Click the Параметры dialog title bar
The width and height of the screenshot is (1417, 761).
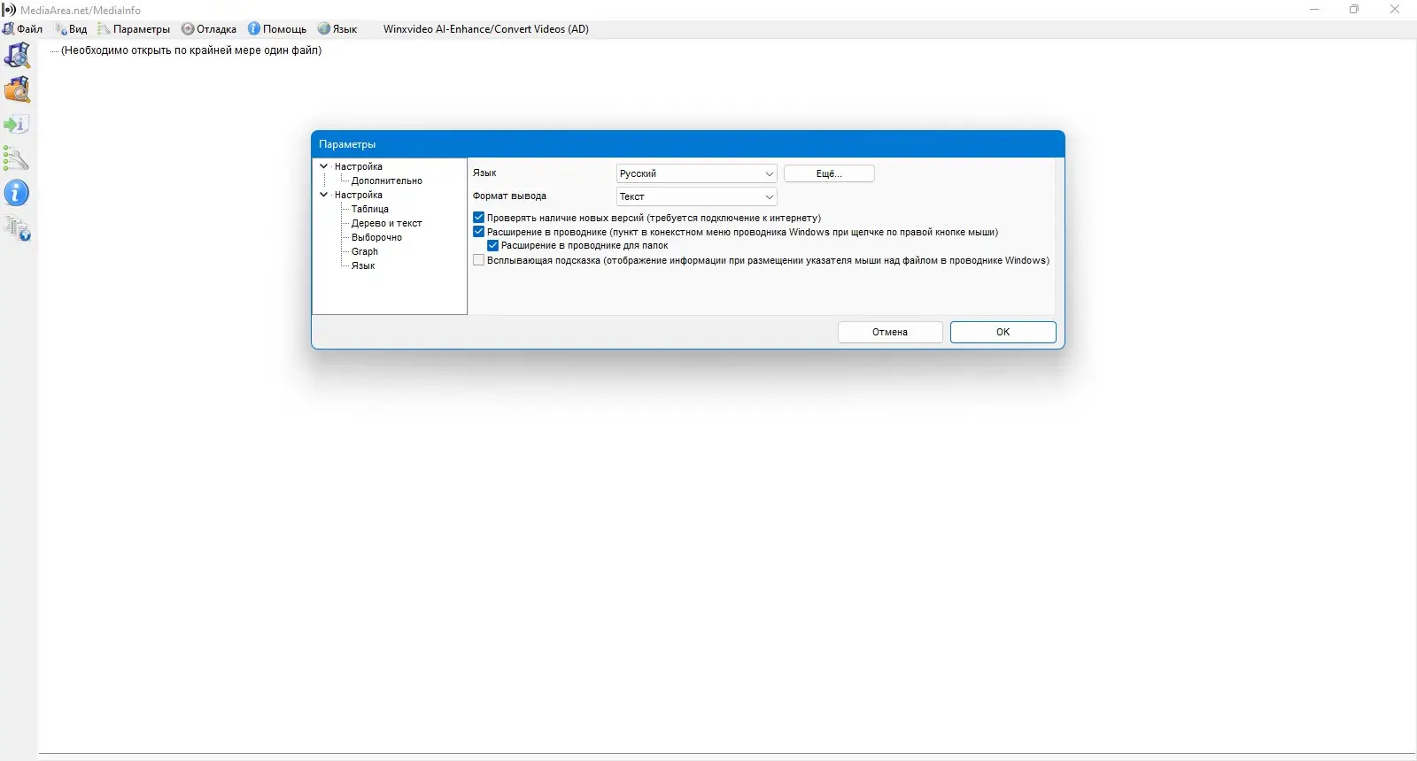click(x=688, y=144)
